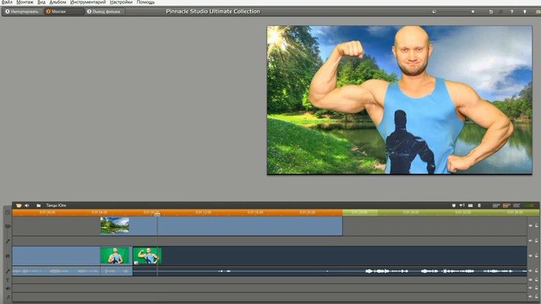Open the Помощь menu

tap(145, 2)
